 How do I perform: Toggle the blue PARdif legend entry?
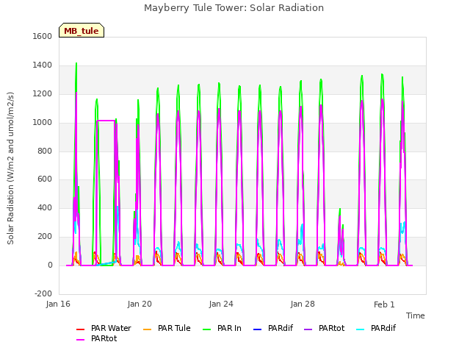pos(273,329)
